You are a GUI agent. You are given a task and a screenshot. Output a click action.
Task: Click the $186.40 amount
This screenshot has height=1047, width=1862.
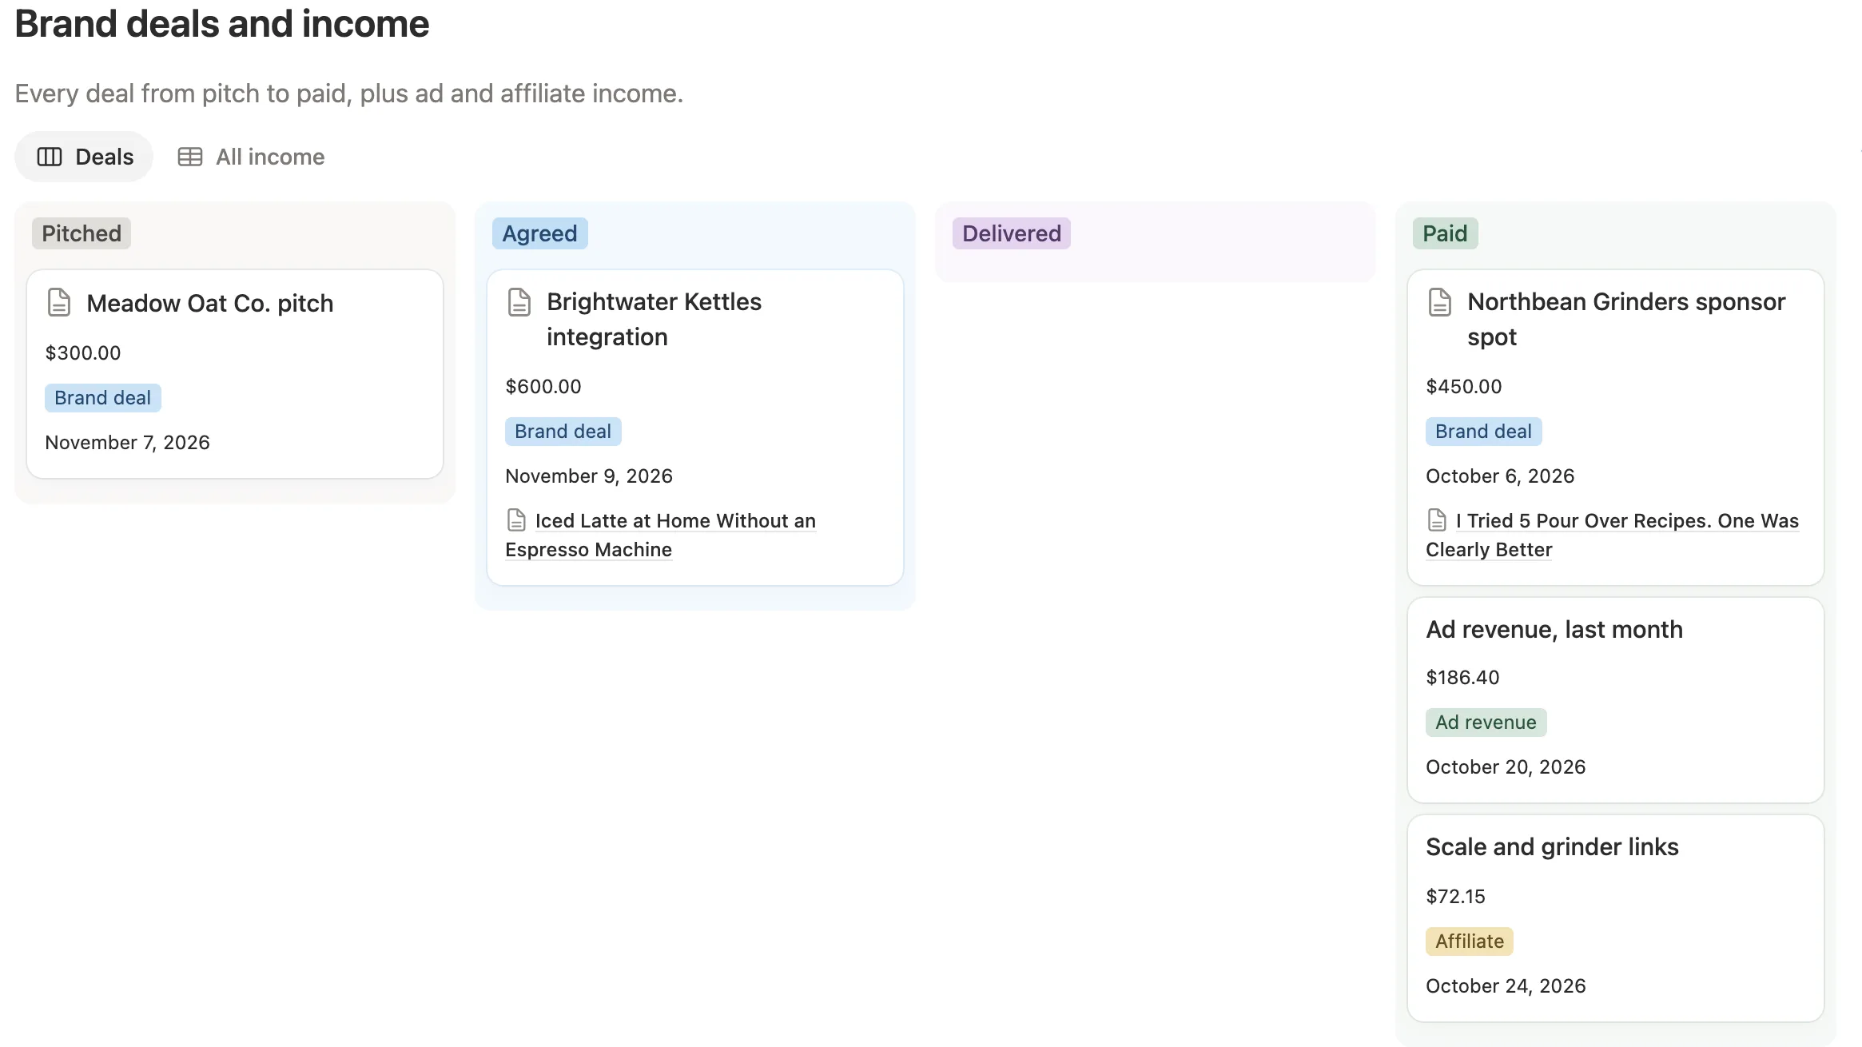coord(1462,678)
